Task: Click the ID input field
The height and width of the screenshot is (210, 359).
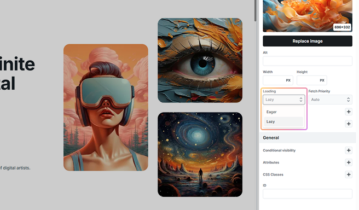Action: pyautogui.click(x=307, y=194)
